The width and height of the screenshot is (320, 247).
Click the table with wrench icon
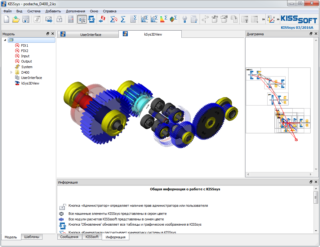[194, 19]
